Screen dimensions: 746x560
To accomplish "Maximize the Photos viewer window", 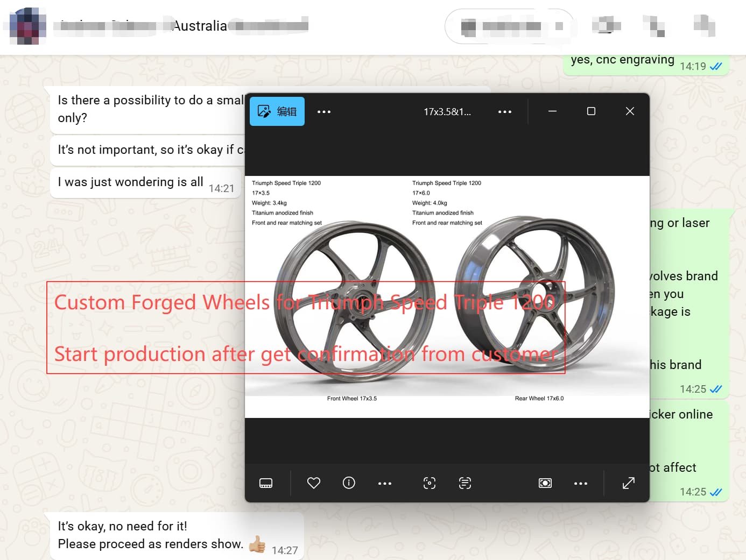I will click(x=591, y=111).
